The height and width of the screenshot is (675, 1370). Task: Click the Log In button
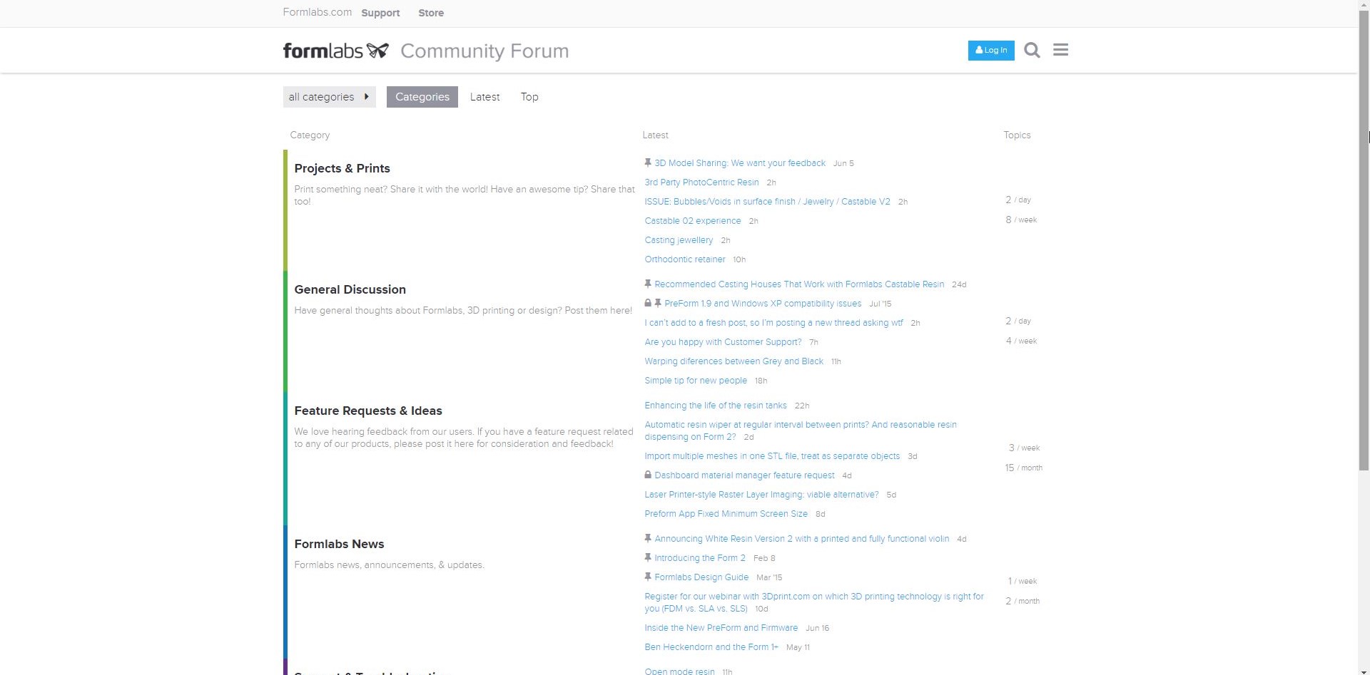coord(991,50)
